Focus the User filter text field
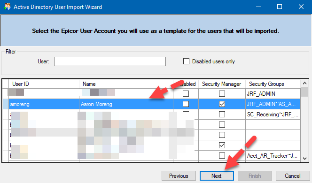Screen dimensions: 312x183 point(110,61)
